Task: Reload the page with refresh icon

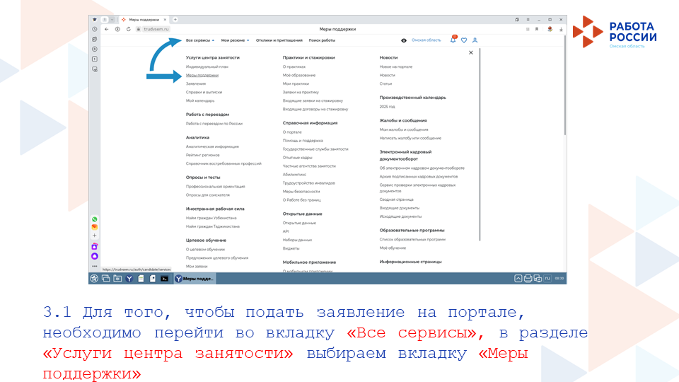Action: pos(128,29)
